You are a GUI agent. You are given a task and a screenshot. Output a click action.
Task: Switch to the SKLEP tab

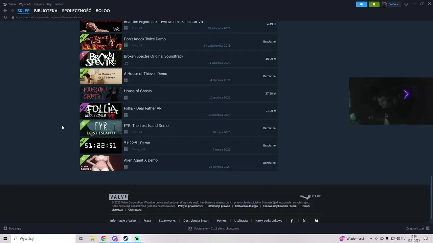coord(23,11)
